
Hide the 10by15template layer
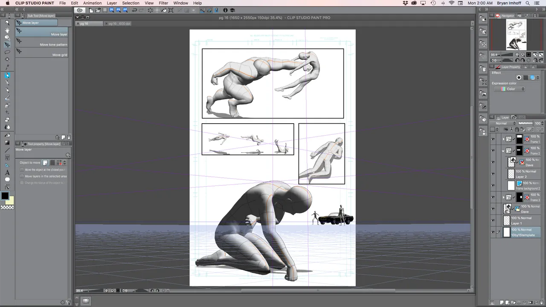pyautogui.click(x=493, y=232)
